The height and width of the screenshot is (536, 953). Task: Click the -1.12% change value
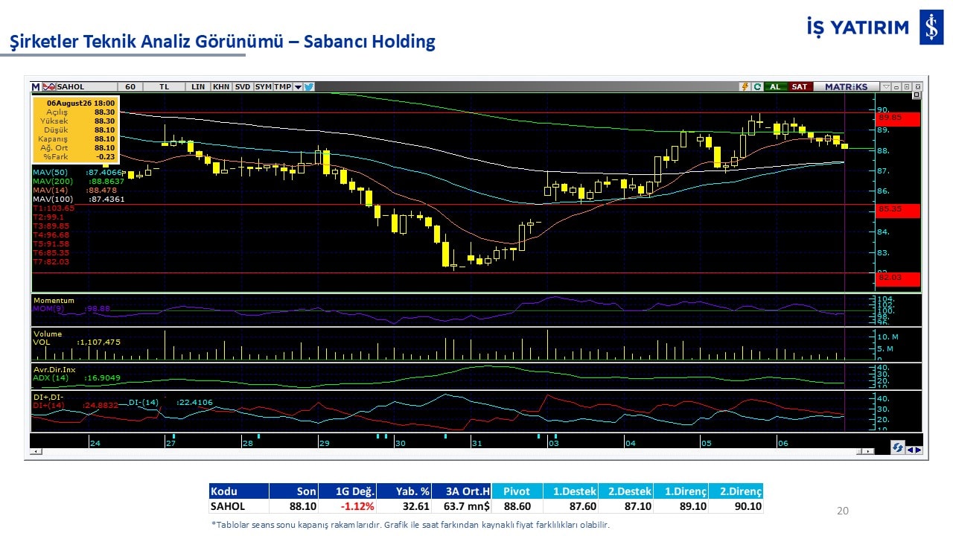click(x=358, y=506)
